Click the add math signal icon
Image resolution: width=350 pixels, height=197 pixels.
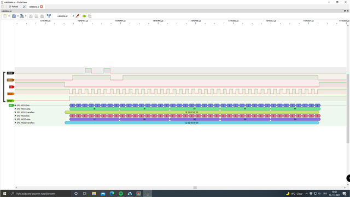(x=90, y=16)
